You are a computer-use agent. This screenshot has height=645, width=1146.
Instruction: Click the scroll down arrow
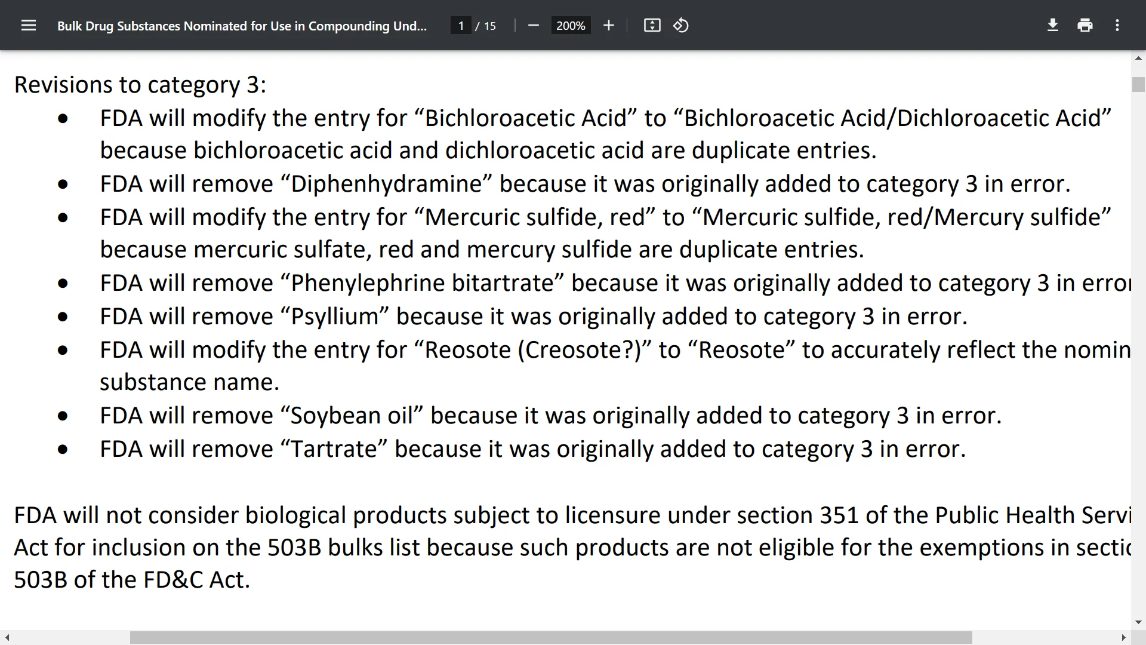[x=1138, y=622]
